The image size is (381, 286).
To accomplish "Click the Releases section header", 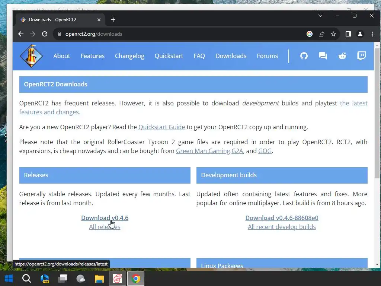I will 105,175.
